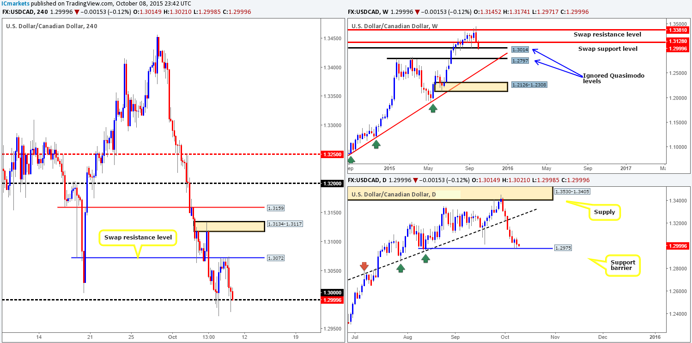Image resolution: width=692 pixels, height=343 pixels.
Task: Click the Dec label on daily time axis
Action: [x=603, y=337]
